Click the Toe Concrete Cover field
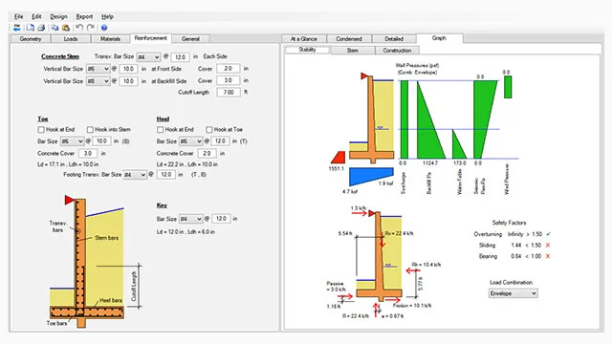 [x=88, y=153]
